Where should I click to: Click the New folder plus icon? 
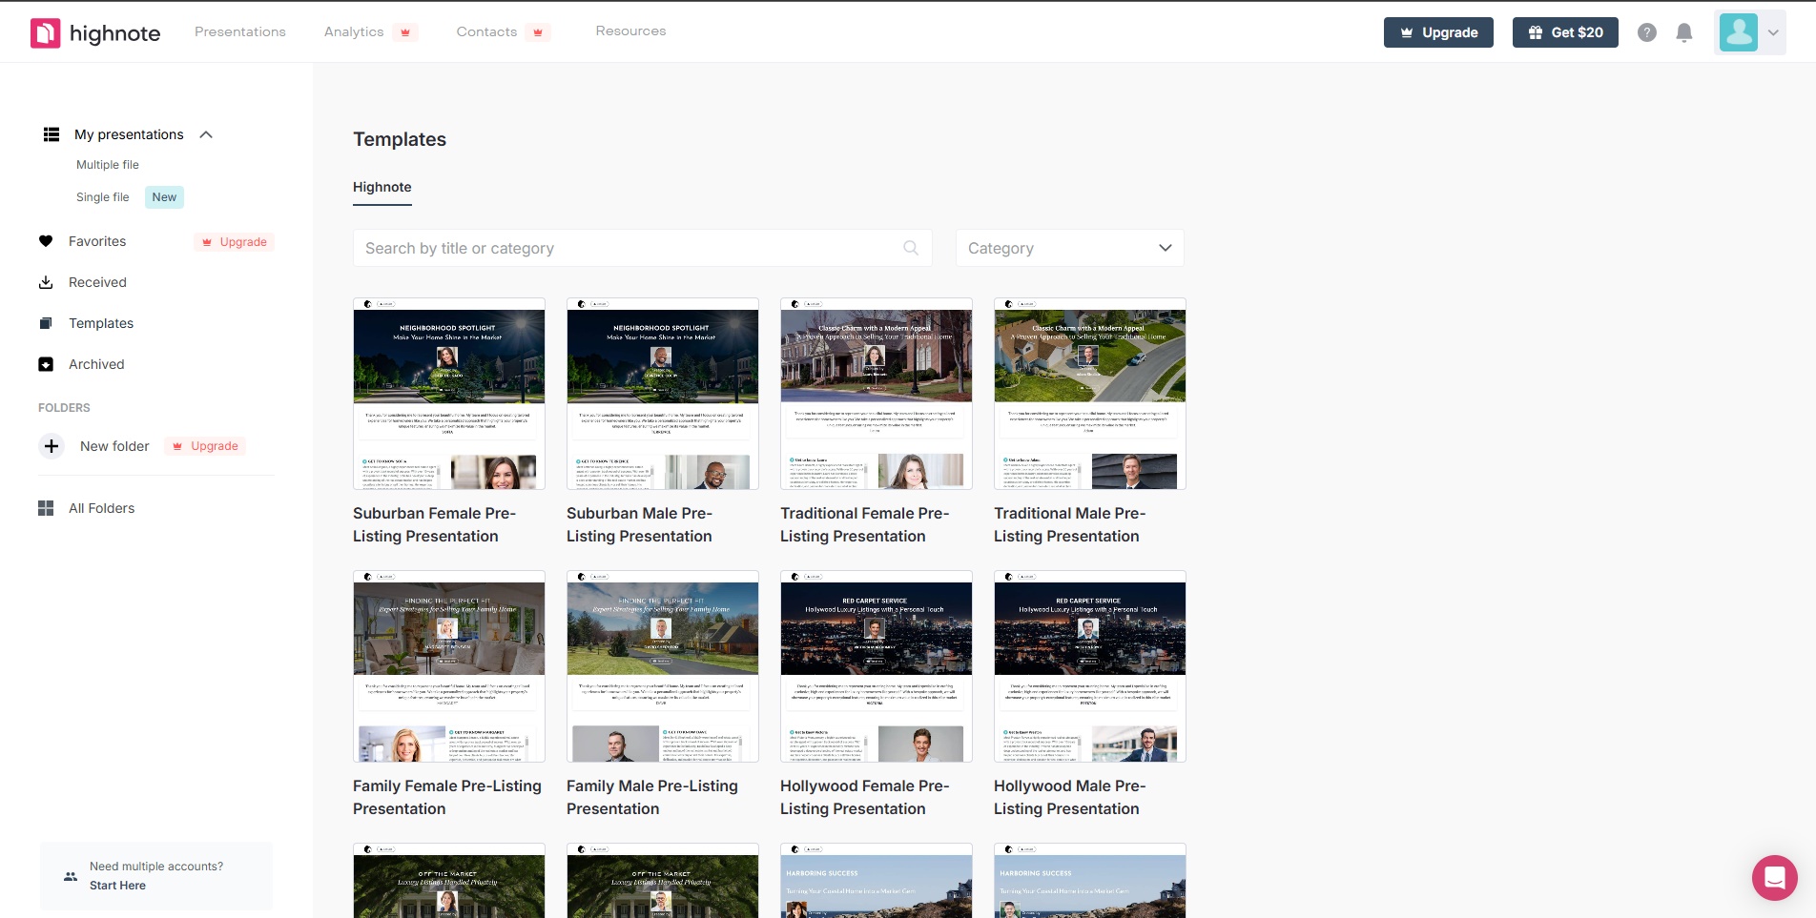(52, 446)
